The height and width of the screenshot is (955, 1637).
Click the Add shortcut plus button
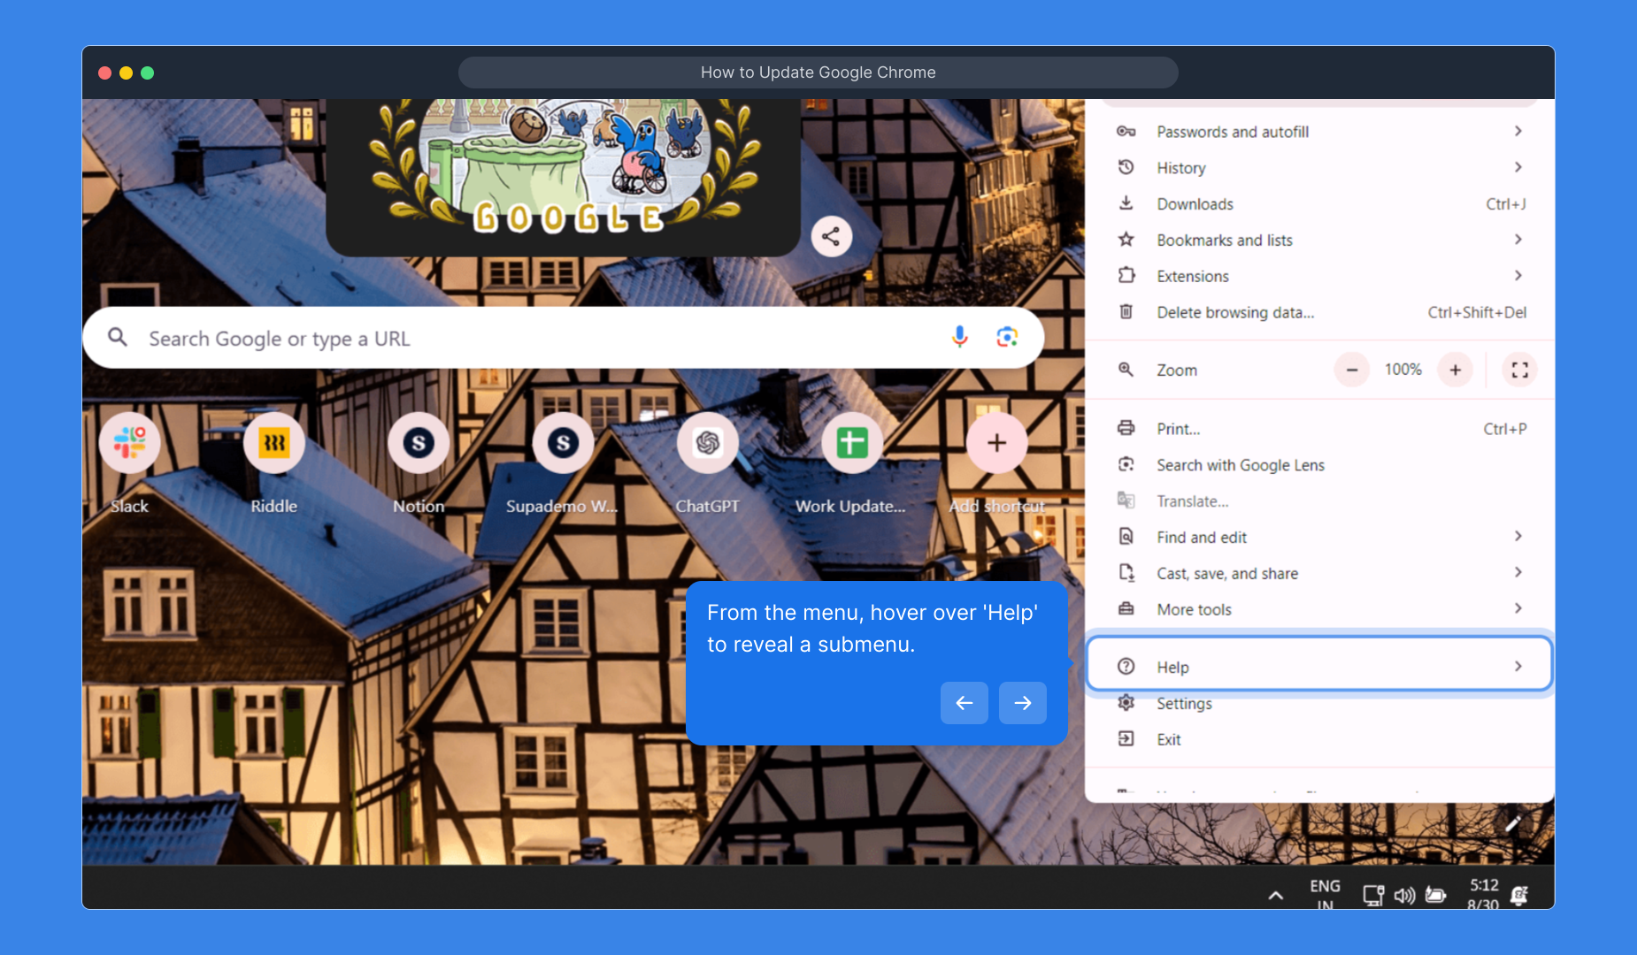[x=996, y=443]
